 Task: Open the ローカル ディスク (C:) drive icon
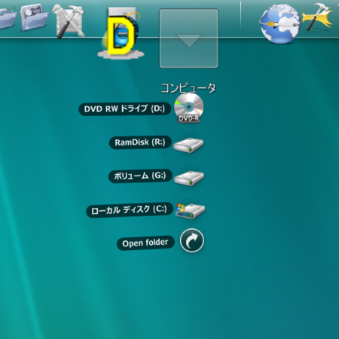tap(190, 211)
